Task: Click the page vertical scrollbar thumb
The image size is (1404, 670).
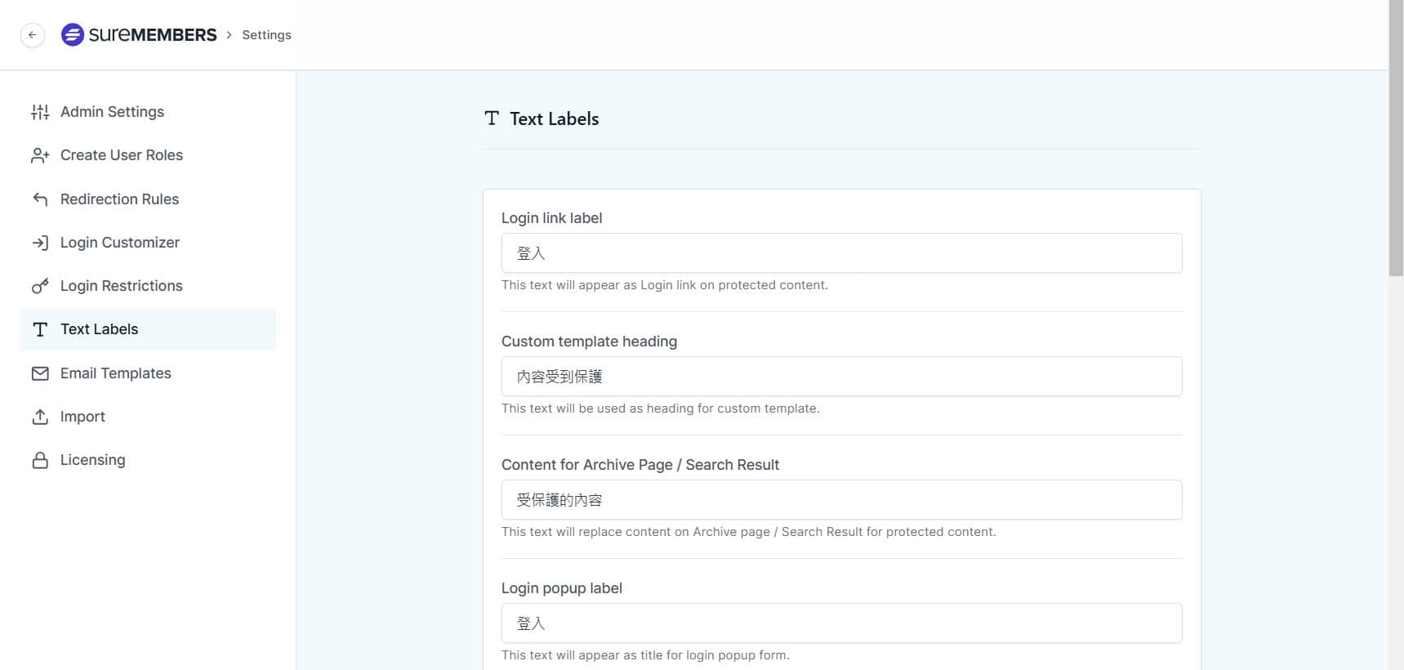Action: [1396, 138]
